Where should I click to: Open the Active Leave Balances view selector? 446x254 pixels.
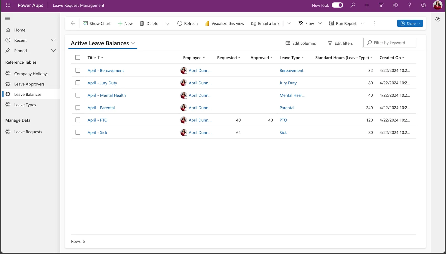pos(103,43)
